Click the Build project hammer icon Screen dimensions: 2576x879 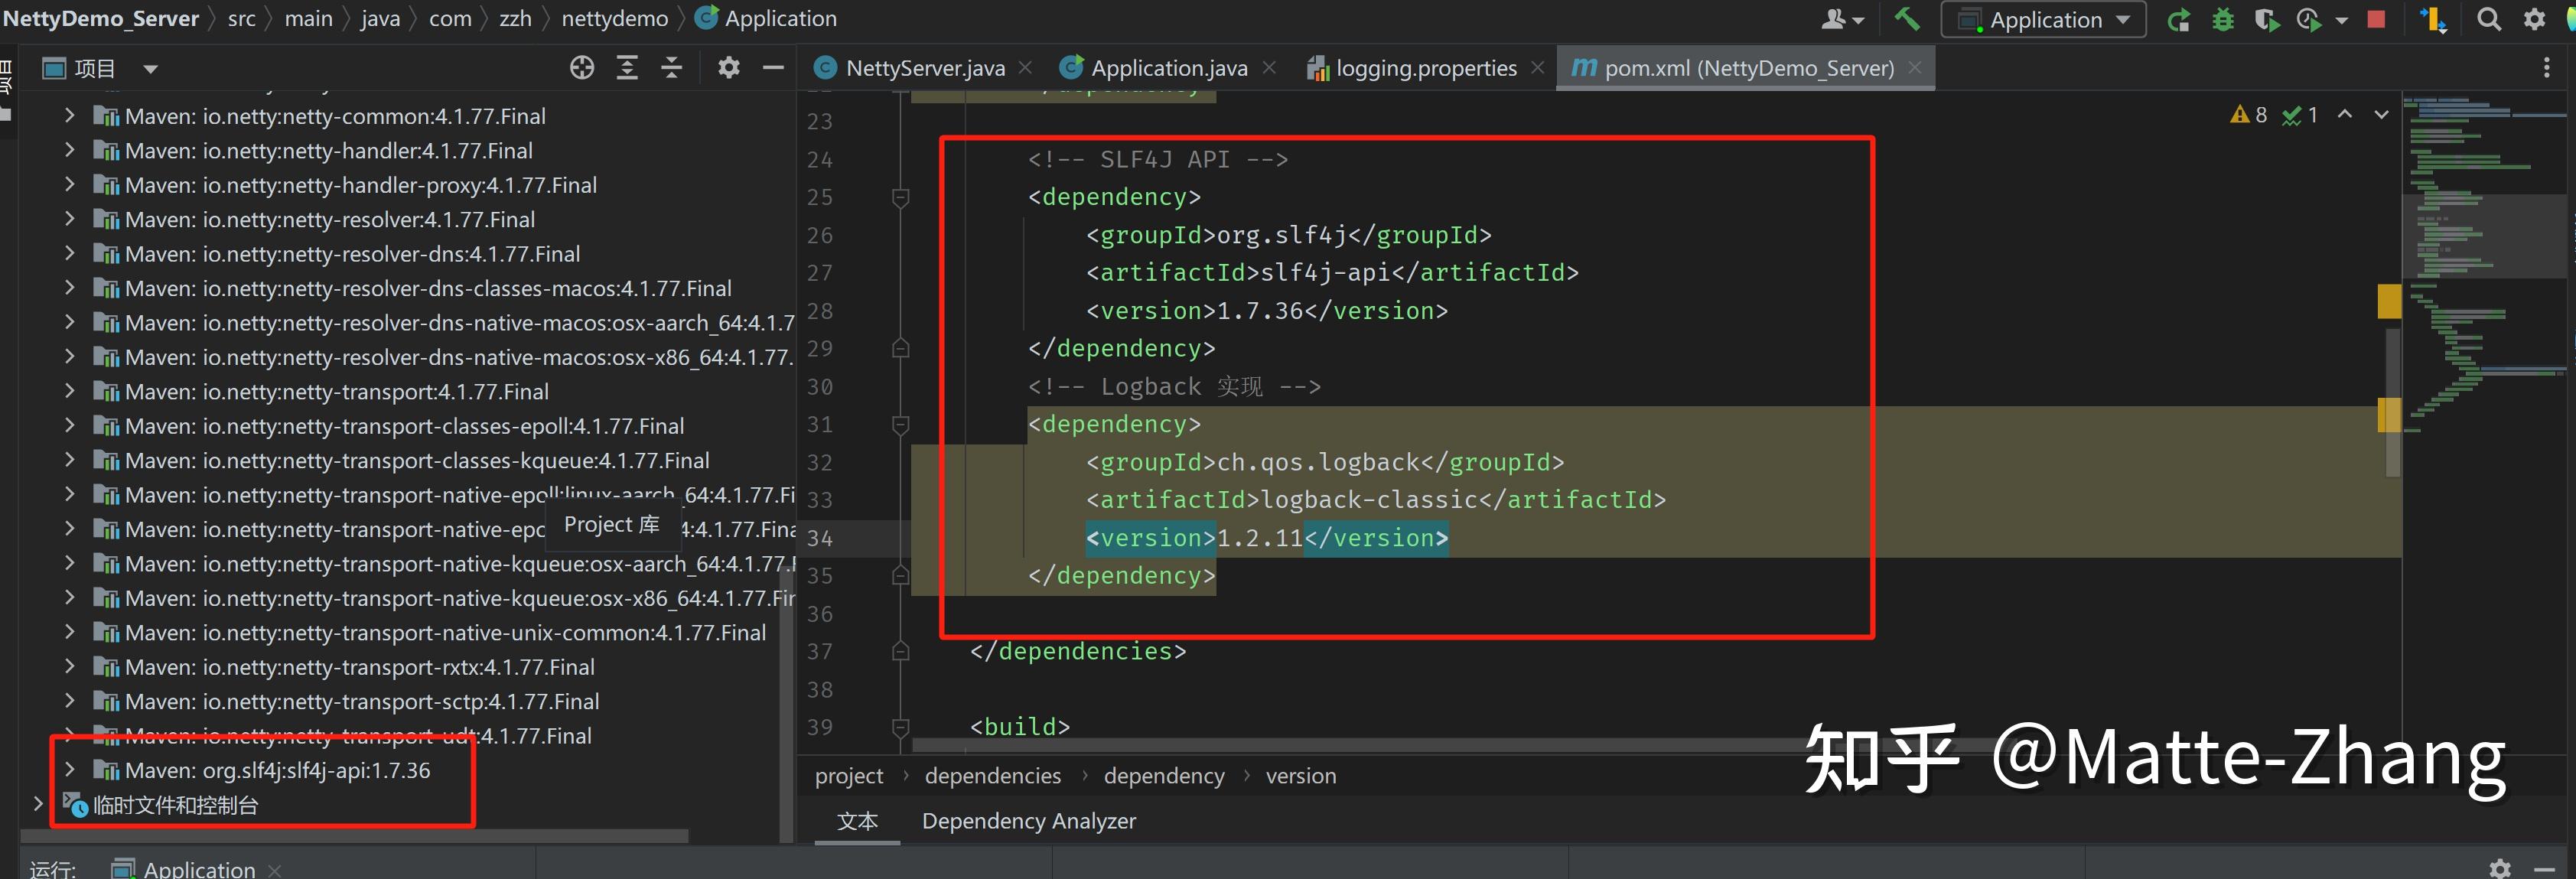click(1906, 19)
